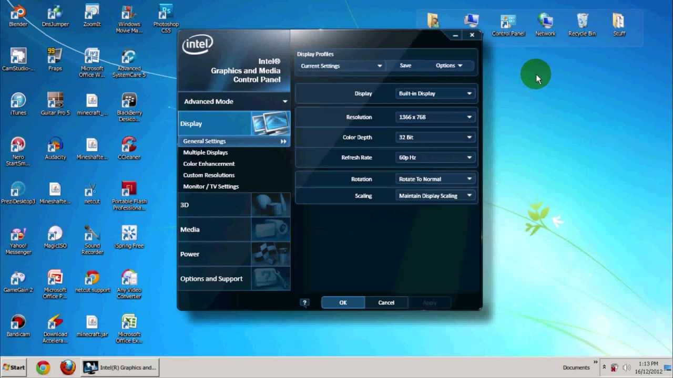The height and width of the screenshot is (378, 673).
Task: Open Control Panel desktop icon
Action: (508, 25)
